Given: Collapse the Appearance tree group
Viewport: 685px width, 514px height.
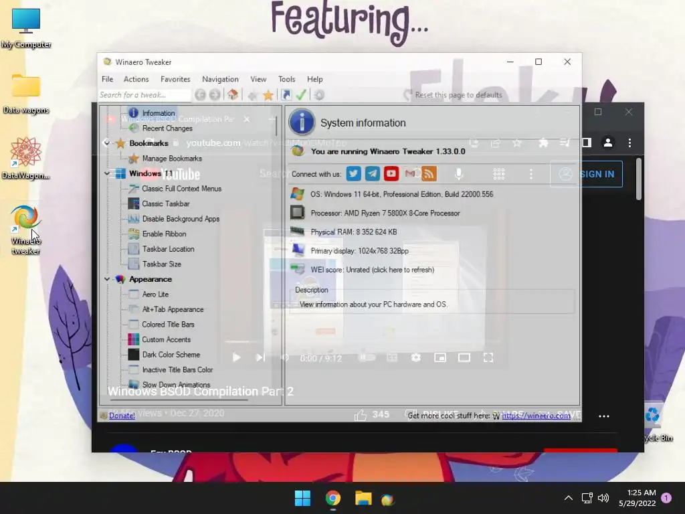Looking at the screenshot, I should tap(106, 279).
